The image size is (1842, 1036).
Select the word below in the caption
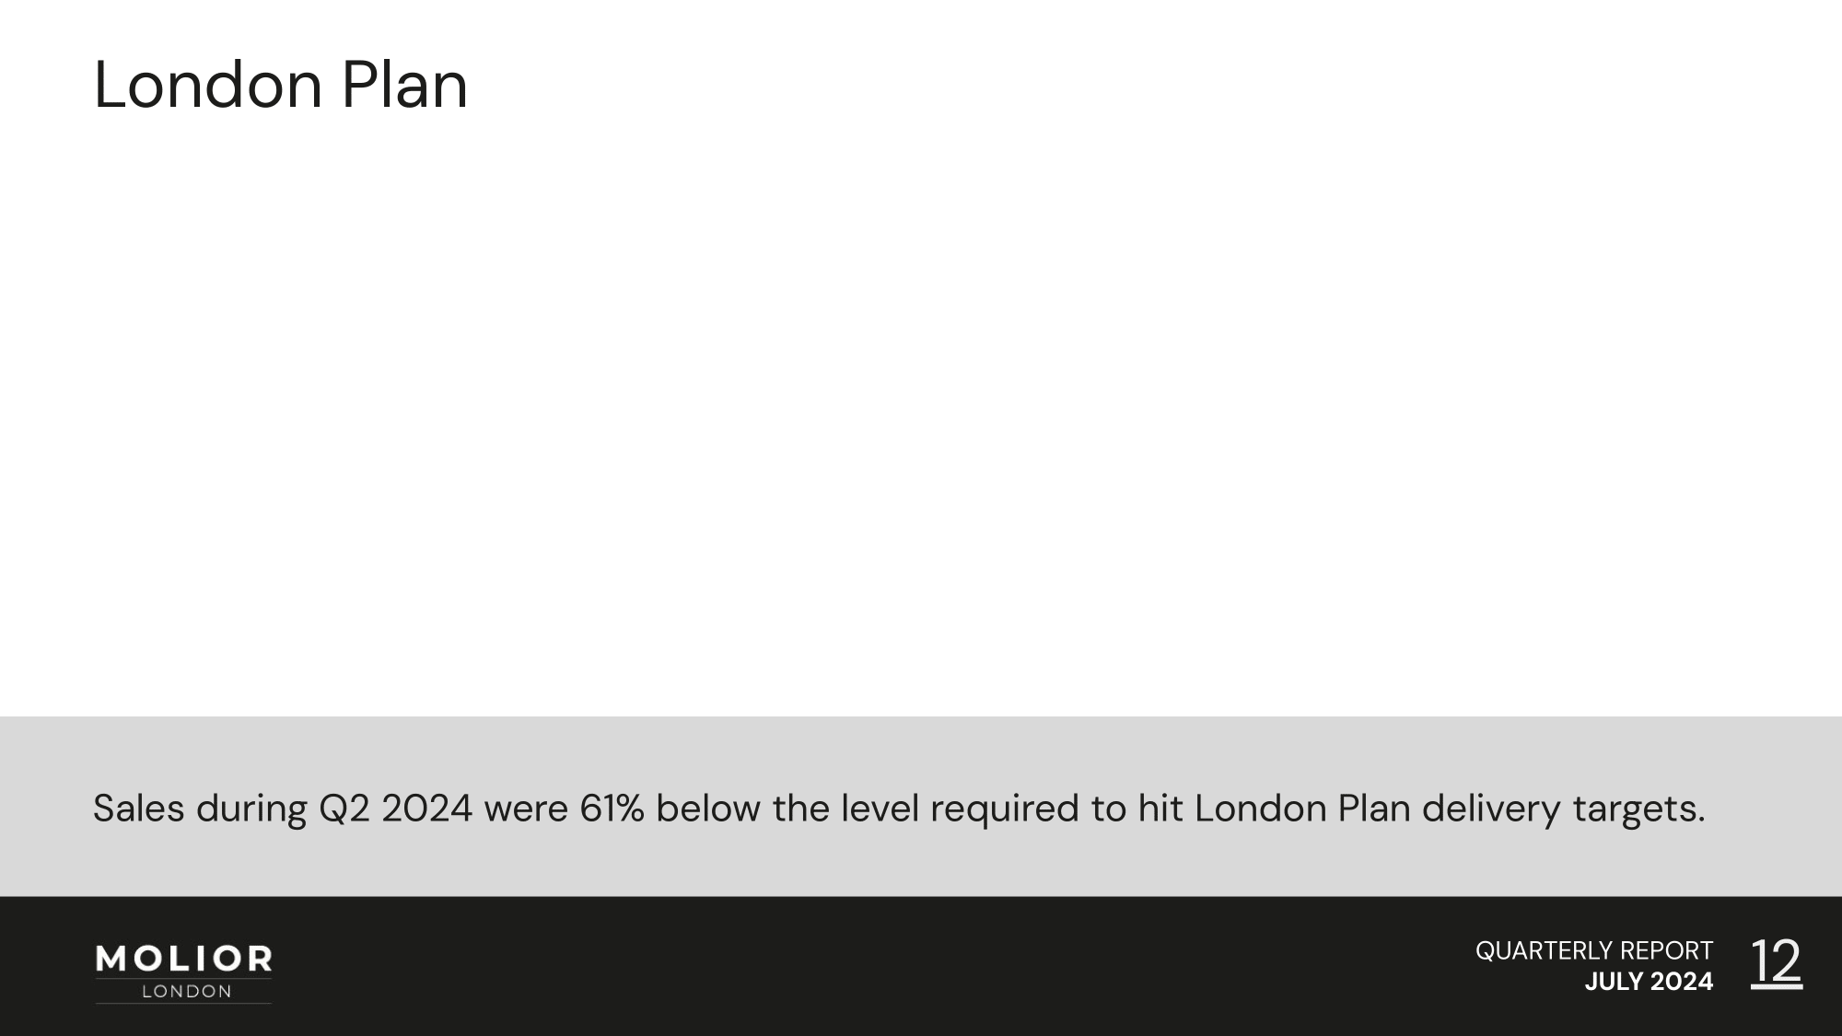coord(708,809)
